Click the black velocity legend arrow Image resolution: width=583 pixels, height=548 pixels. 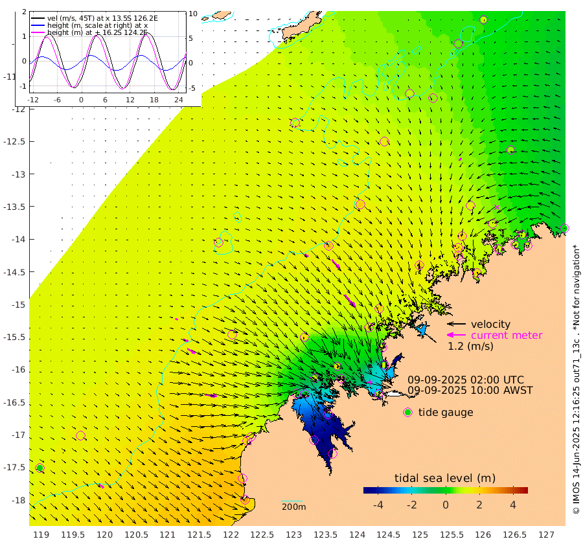click(x=456, y=324)
